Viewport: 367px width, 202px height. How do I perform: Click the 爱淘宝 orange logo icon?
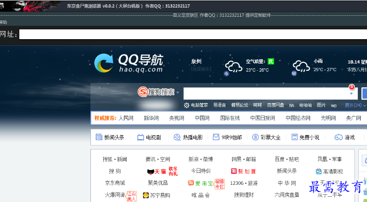point(191,183)
